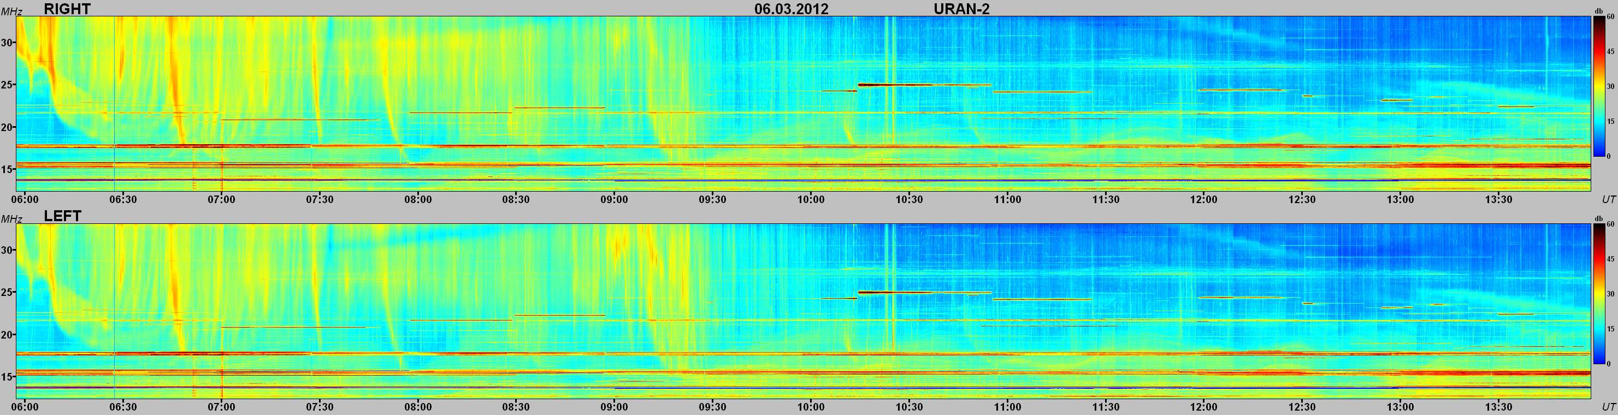Click 11:00 tick on LEFT panel time axis

pyautogui.click(x=1007, y=406)
